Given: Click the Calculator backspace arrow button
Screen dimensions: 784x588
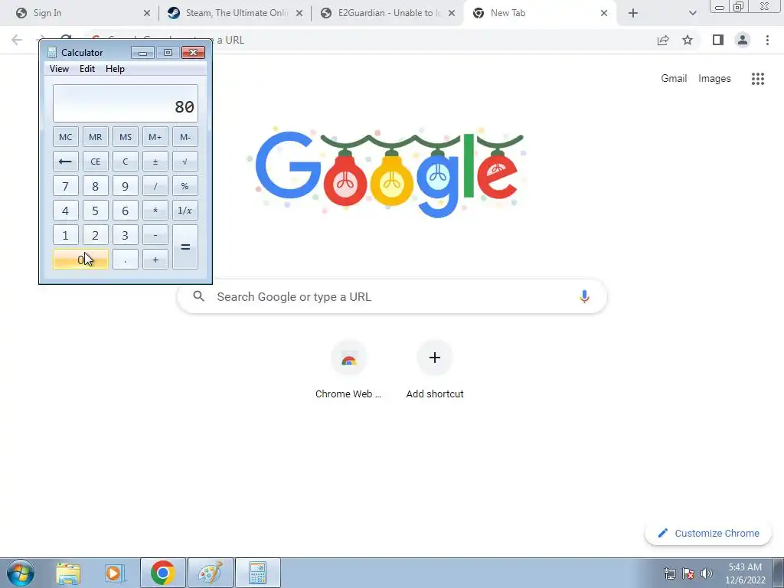Looking at the screenshot, I should (66, 162).
